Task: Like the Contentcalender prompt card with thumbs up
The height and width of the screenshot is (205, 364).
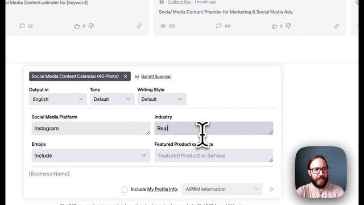Action: click(x=77, y=26)
